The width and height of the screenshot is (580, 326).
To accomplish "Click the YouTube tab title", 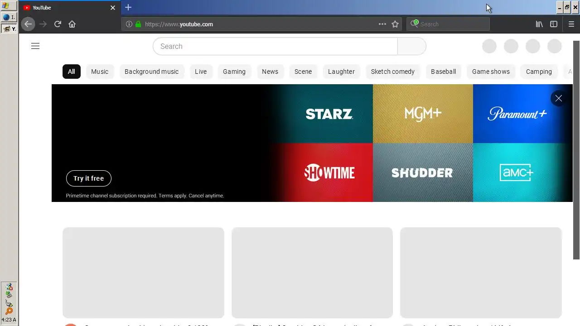I will (42, 8).
